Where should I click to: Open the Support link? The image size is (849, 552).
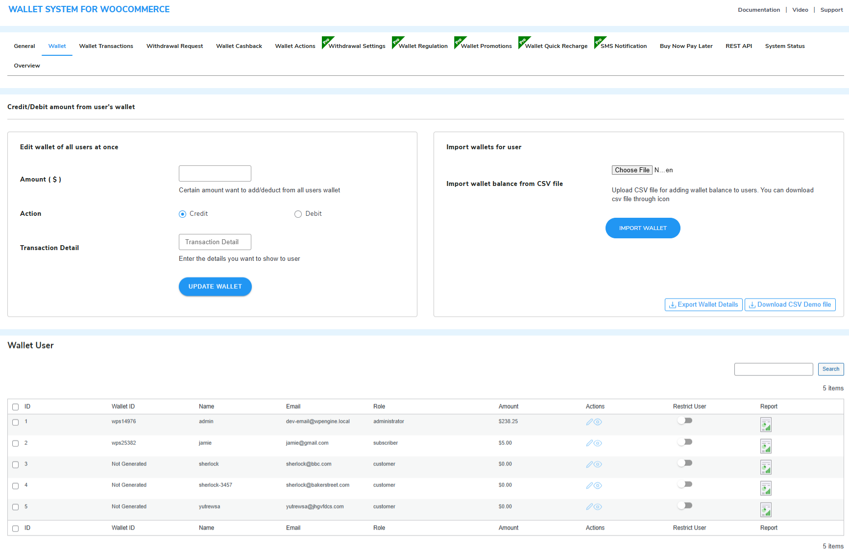pyautogui.click(x=832, y=10)
